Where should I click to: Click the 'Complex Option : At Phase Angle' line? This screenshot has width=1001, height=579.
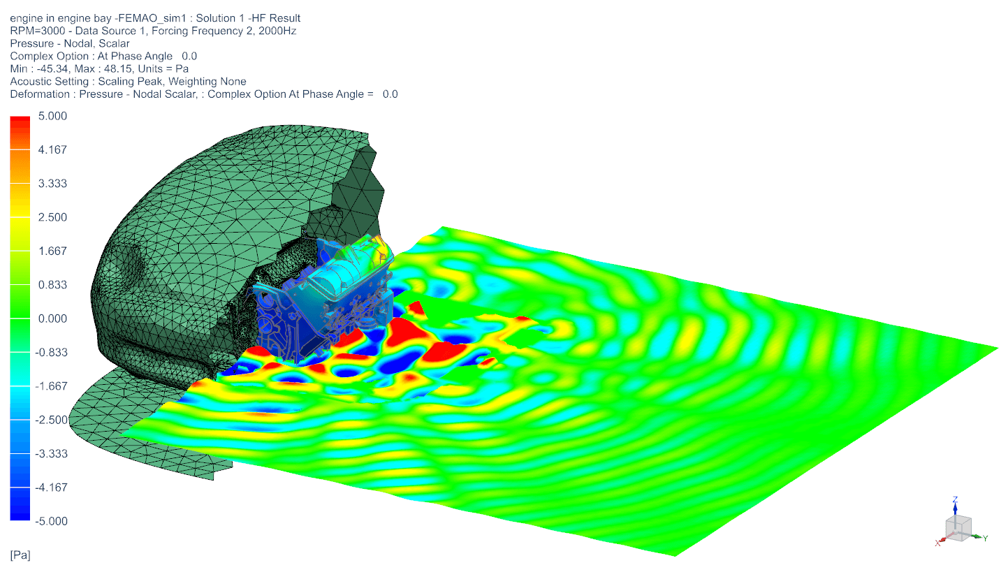(103, 56)
